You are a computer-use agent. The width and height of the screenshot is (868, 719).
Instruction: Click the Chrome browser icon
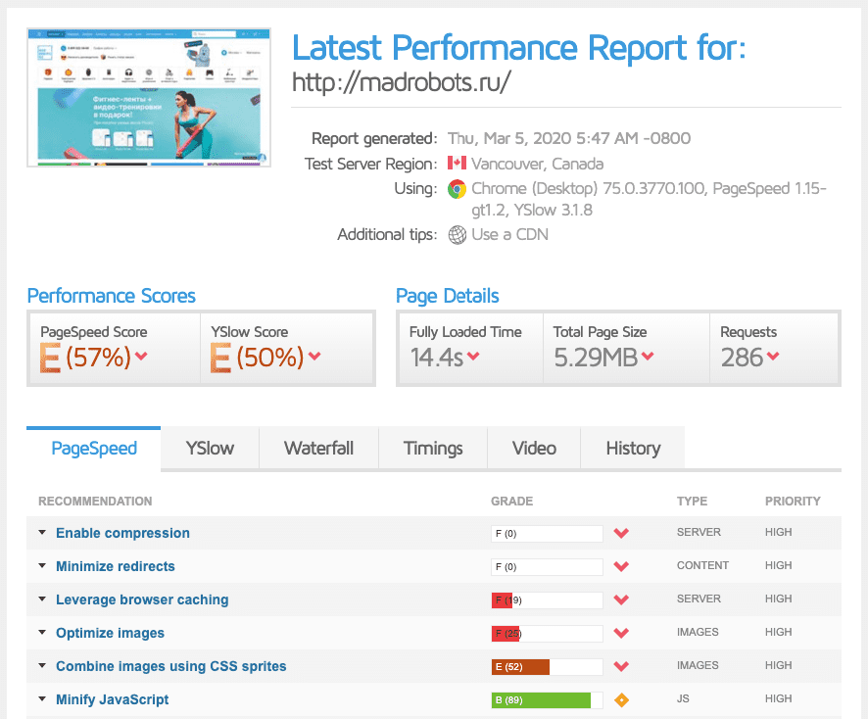coord(457,189)
